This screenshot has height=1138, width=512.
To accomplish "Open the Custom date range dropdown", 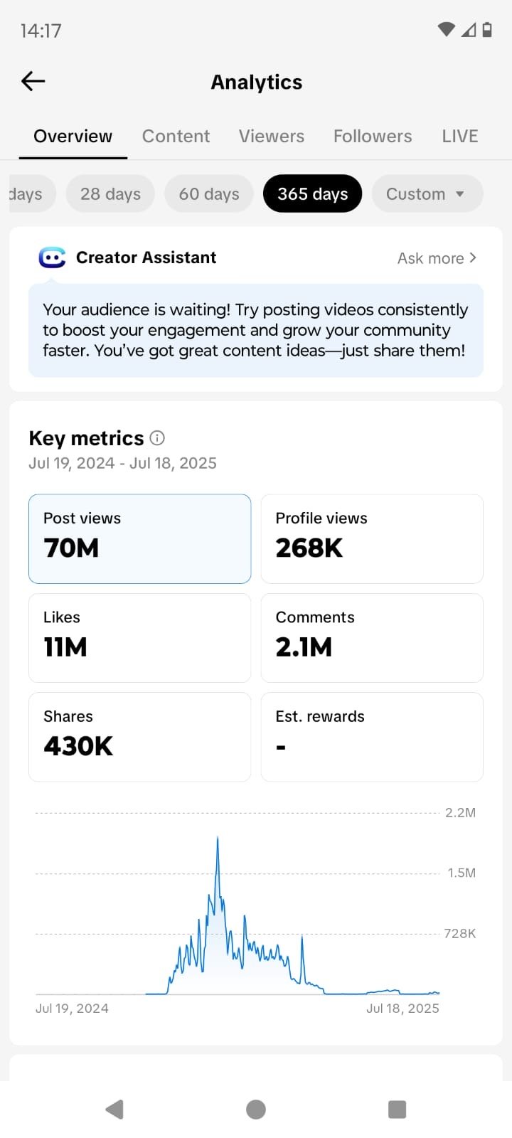I will coord(427,193).
